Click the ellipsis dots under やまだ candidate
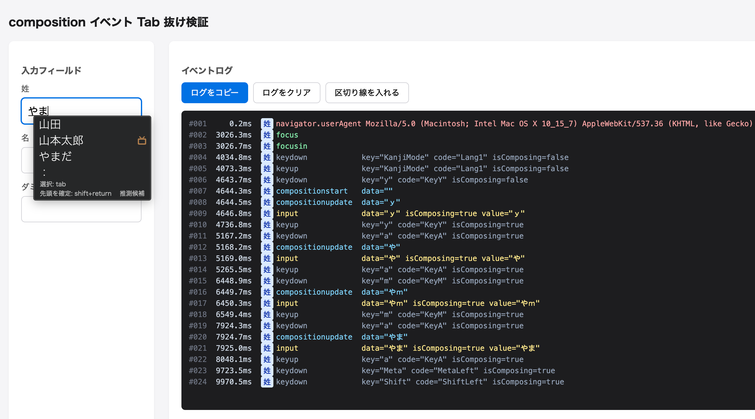 pos(44,172)
